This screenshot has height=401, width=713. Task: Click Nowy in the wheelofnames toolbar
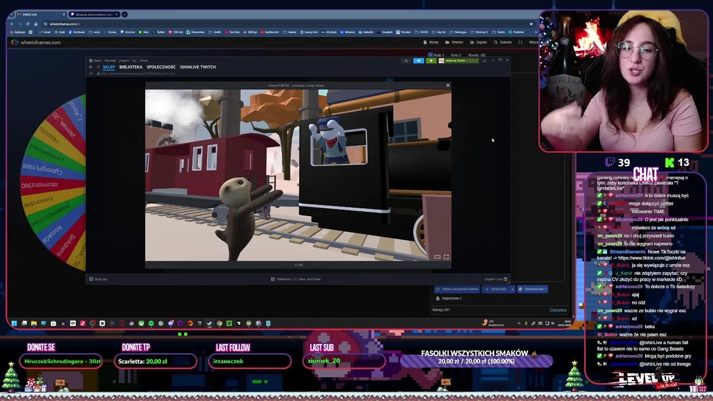pyautogui.click(x=431, y=42)
